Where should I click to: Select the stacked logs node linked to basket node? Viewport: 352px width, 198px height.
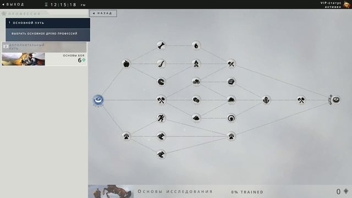(x=196, y=82)
